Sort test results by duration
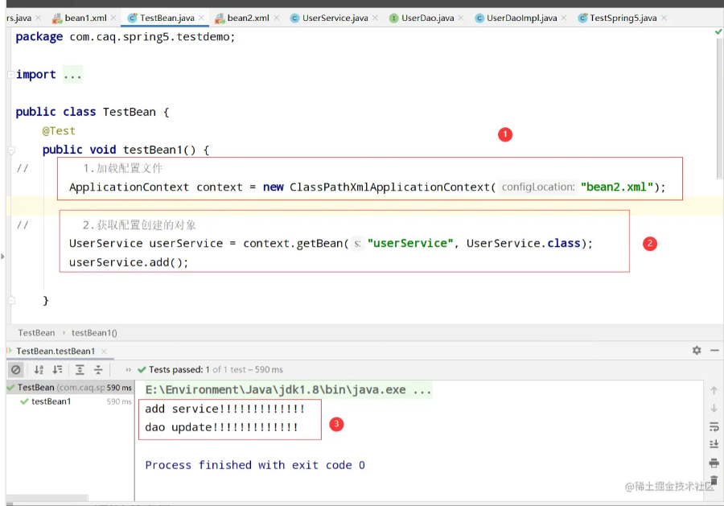Screen dimensions: 724x506 57,370
